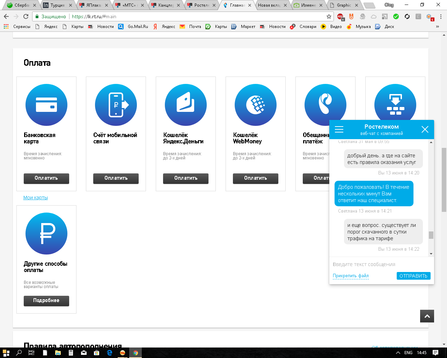Open the taskbar clock showing 14:45

click(x=422, y=353)
